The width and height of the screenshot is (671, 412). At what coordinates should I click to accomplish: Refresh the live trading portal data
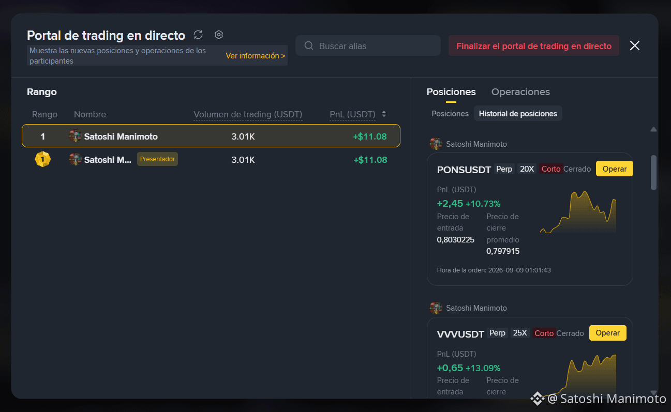point(198,35)
